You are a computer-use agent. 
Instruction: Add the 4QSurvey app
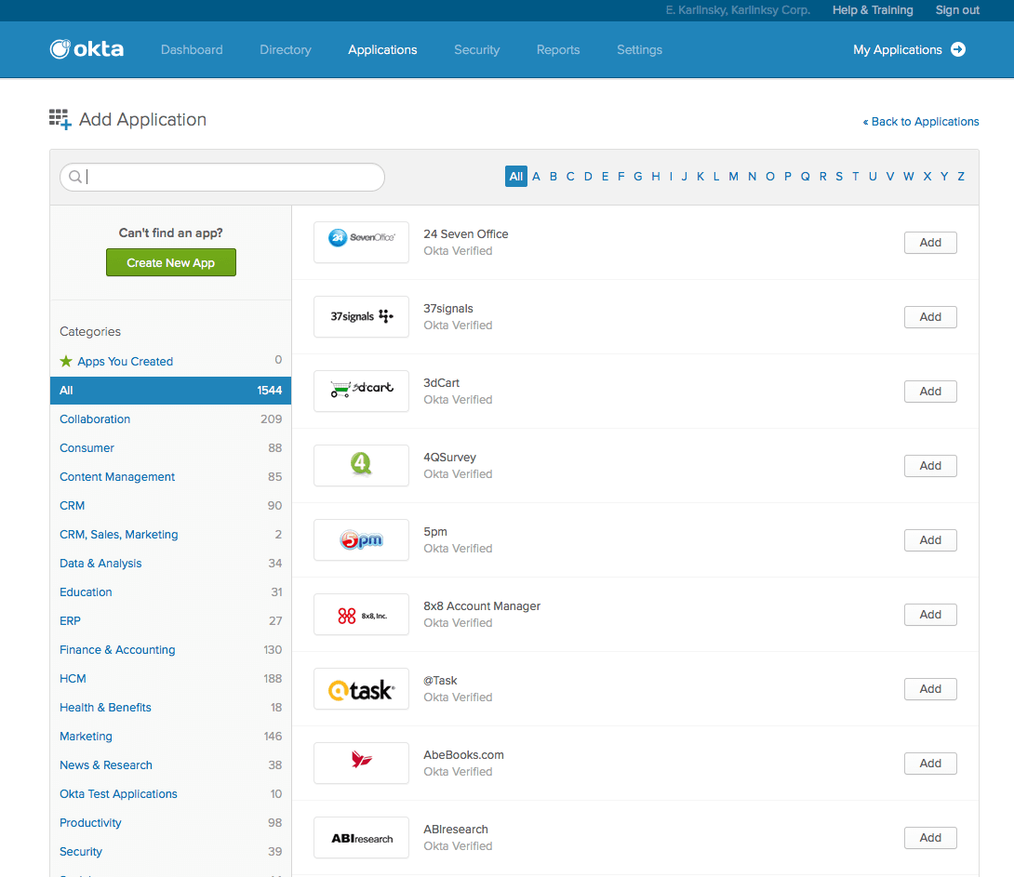click(930, 465)
